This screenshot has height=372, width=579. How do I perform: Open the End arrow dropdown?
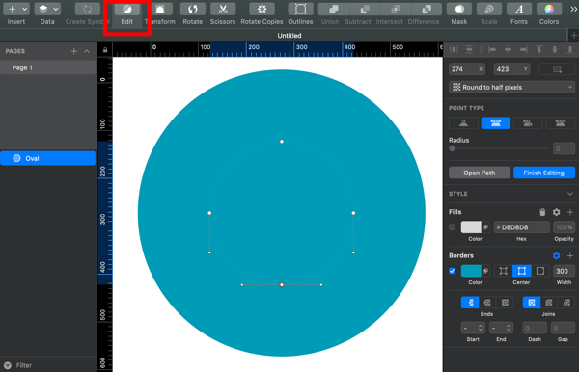click(501, 328)
